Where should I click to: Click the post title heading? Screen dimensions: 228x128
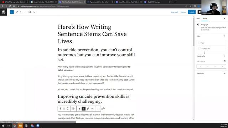point(92,34)
